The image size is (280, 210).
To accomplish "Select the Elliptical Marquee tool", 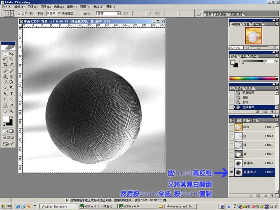I will [x=5, y=54].
